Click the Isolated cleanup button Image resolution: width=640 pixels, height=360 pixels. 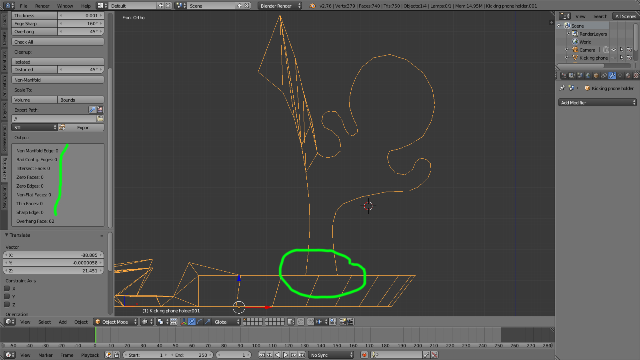(x=58, y=62)
